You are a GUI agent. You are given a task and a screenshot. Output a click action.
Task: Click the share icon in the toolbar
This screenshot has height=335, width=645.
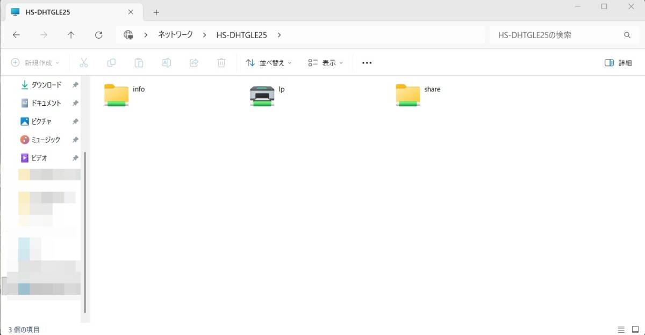click(193, 63)
